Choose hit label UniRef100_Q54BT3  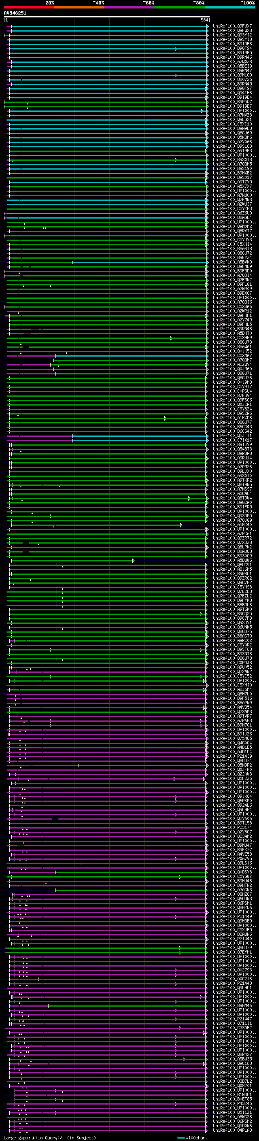[x=232, y=449]
